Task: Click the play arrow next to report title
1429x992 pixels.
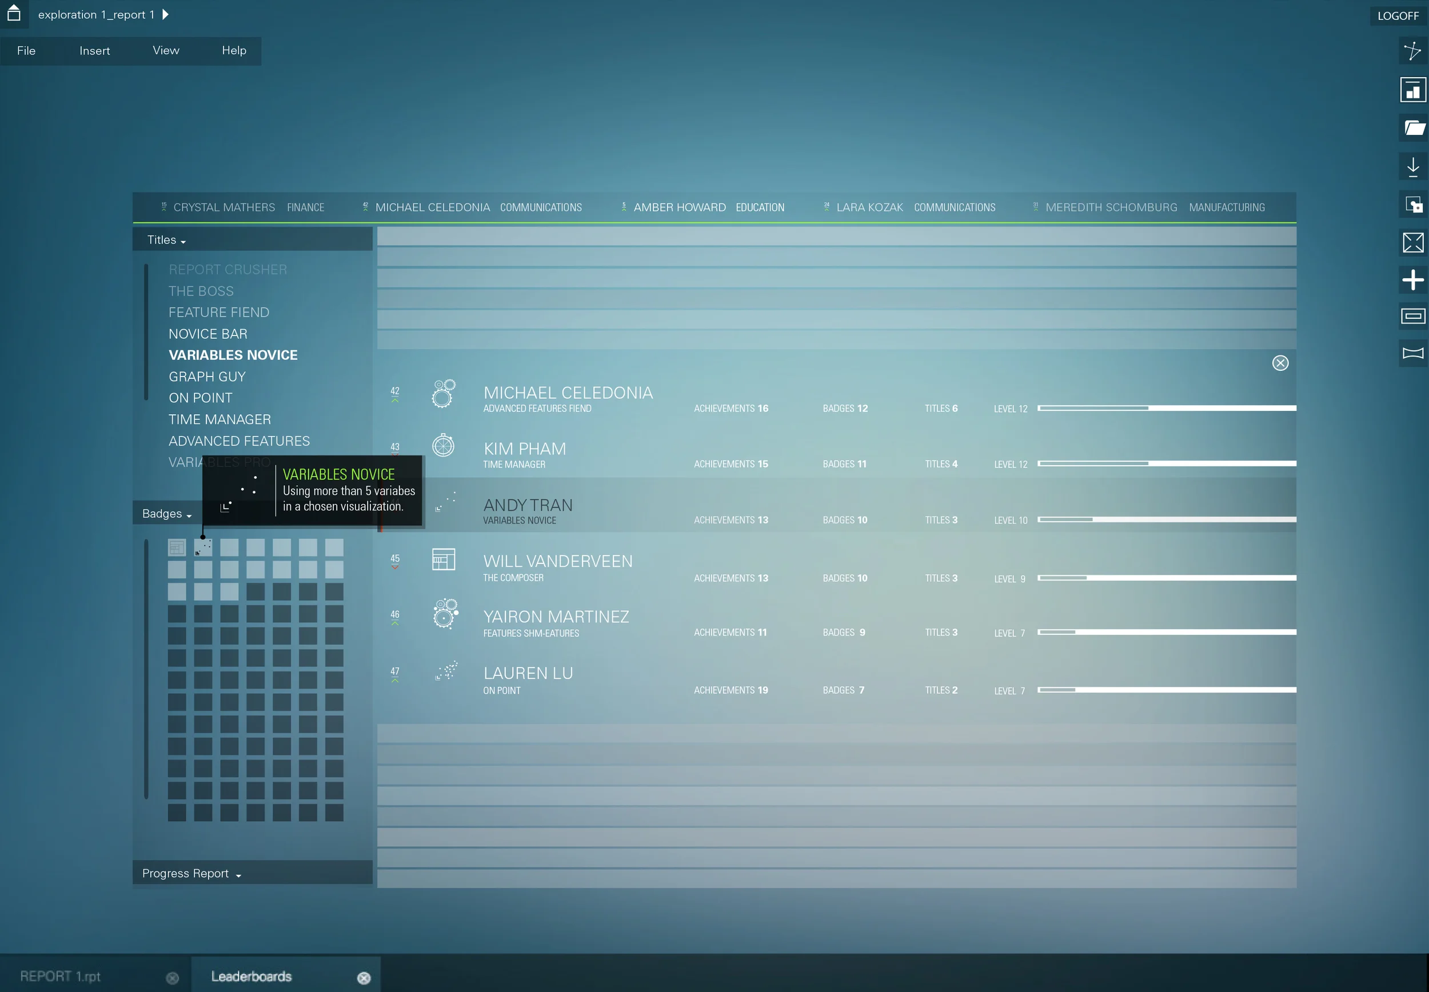Action: point(165,14)
